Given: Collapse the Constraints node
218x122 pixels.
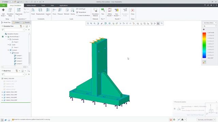Looking at the screenshot, I should pos(8,39).
